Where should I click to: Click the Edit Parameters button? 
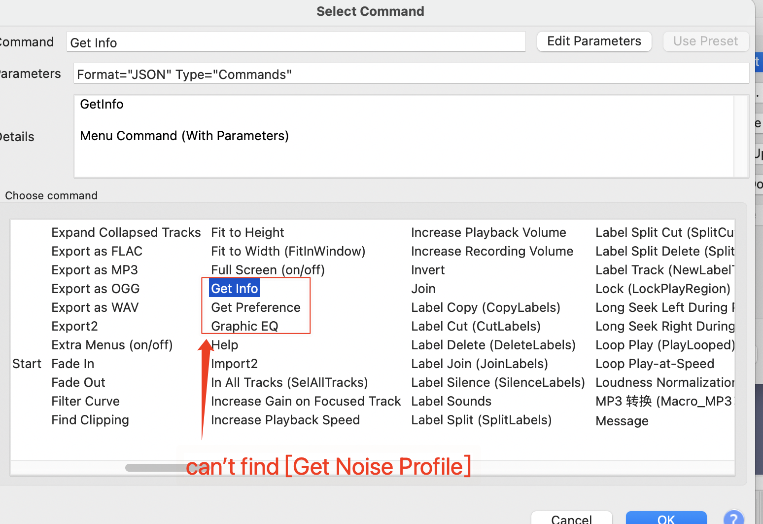tap(594, 41)
